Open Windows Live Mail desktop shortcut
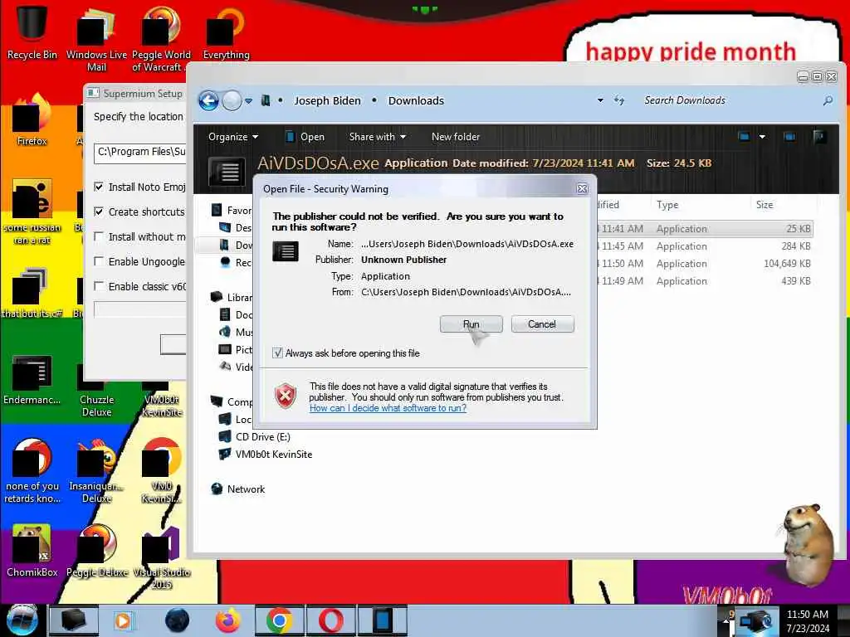This screenshot has height=637, width=850. click(x=96, y=38)
